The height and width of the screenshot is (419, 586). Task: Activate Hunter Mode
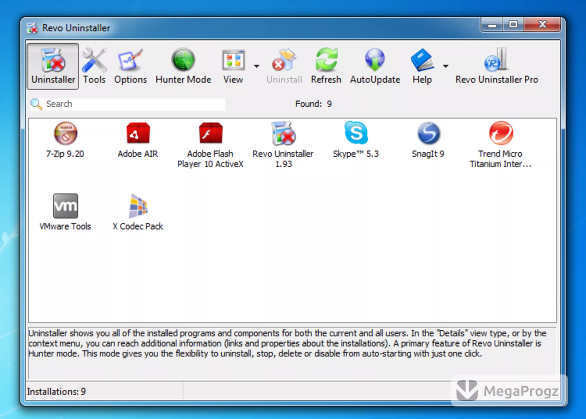pyautogui.click(x=183, y=66)
